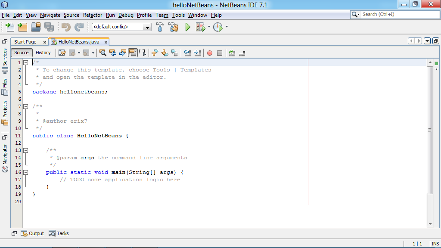441x248 pixels.
Task: Jump back to last edit position
Action: (x=62, y=53)
